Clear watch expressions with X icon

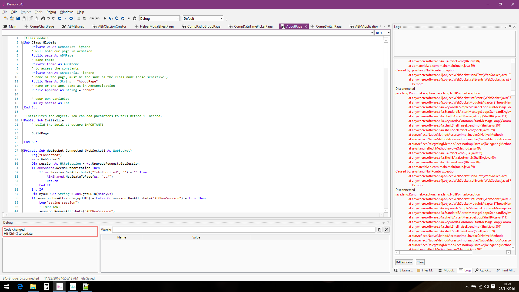(x=387, y=230)
